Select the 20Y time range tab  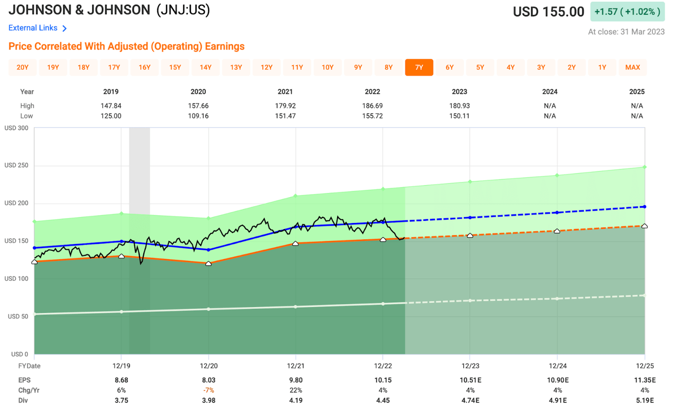(23, 67)
